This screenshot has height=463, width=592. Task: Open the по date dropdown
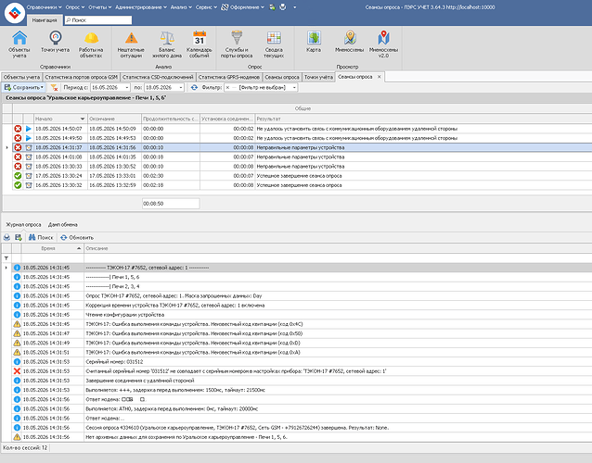click(181, 87)
